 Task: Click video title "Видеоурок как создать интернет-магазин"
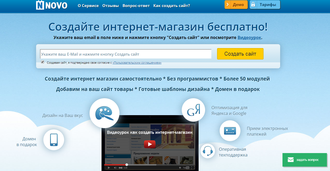150,132
